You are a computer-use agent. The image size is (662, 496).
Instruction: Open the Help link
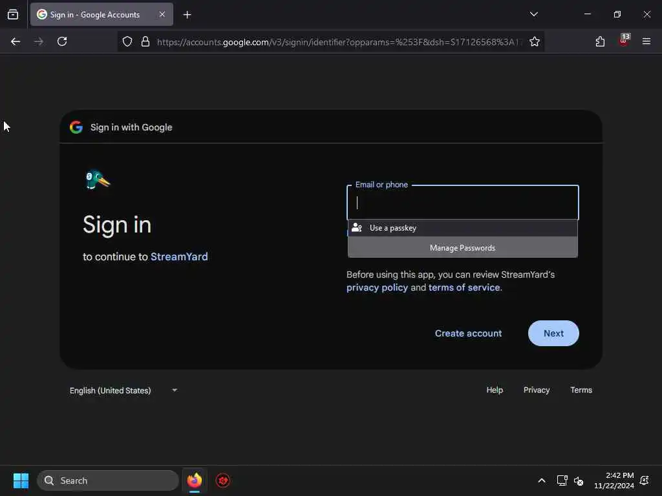(495, 390)
